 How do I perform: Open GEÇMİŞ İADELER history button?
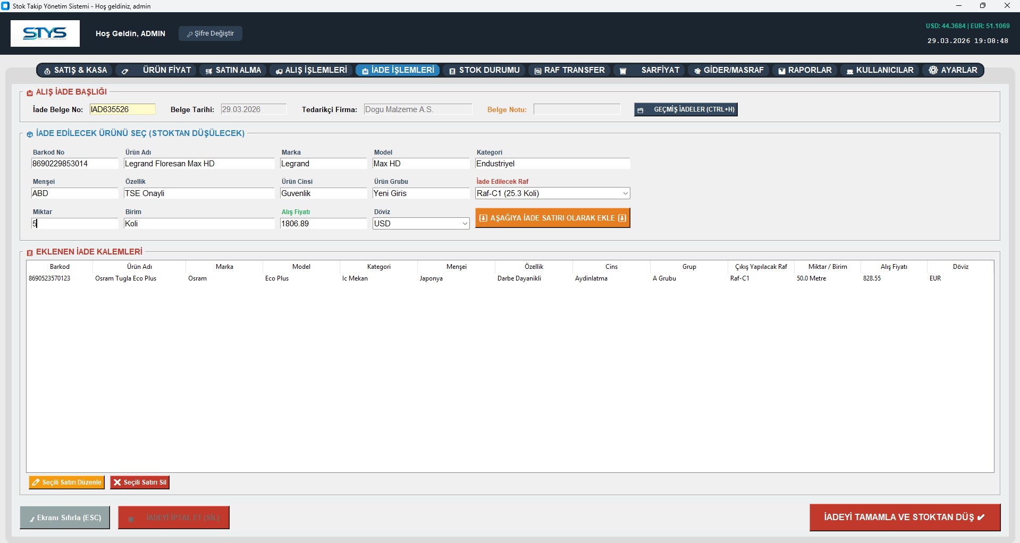tap(685, 109)
